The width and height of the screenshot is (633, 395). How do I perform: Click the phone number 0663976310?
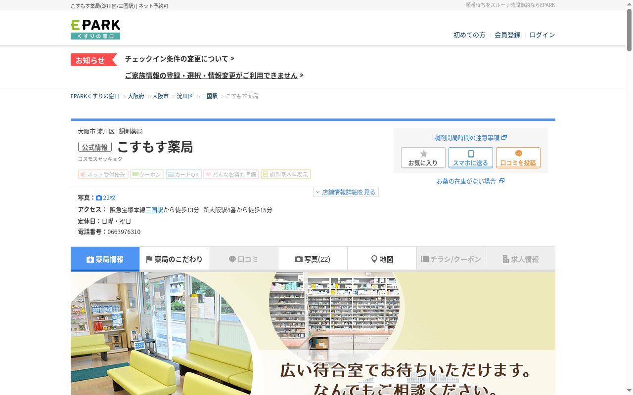tap(124, 232)
